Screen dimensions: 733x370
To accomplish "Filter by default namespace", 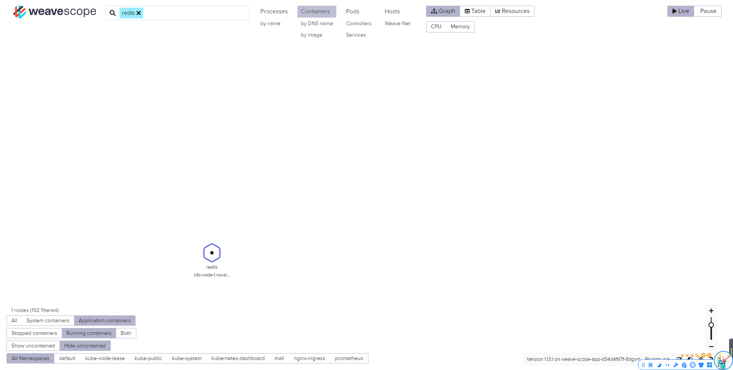I will pyautogui.click(x=67, y=359).
